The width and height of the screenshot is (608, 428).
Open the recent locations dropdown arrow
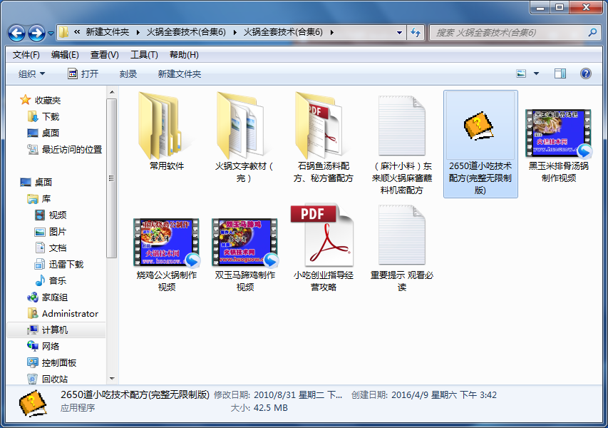(51, 34)
